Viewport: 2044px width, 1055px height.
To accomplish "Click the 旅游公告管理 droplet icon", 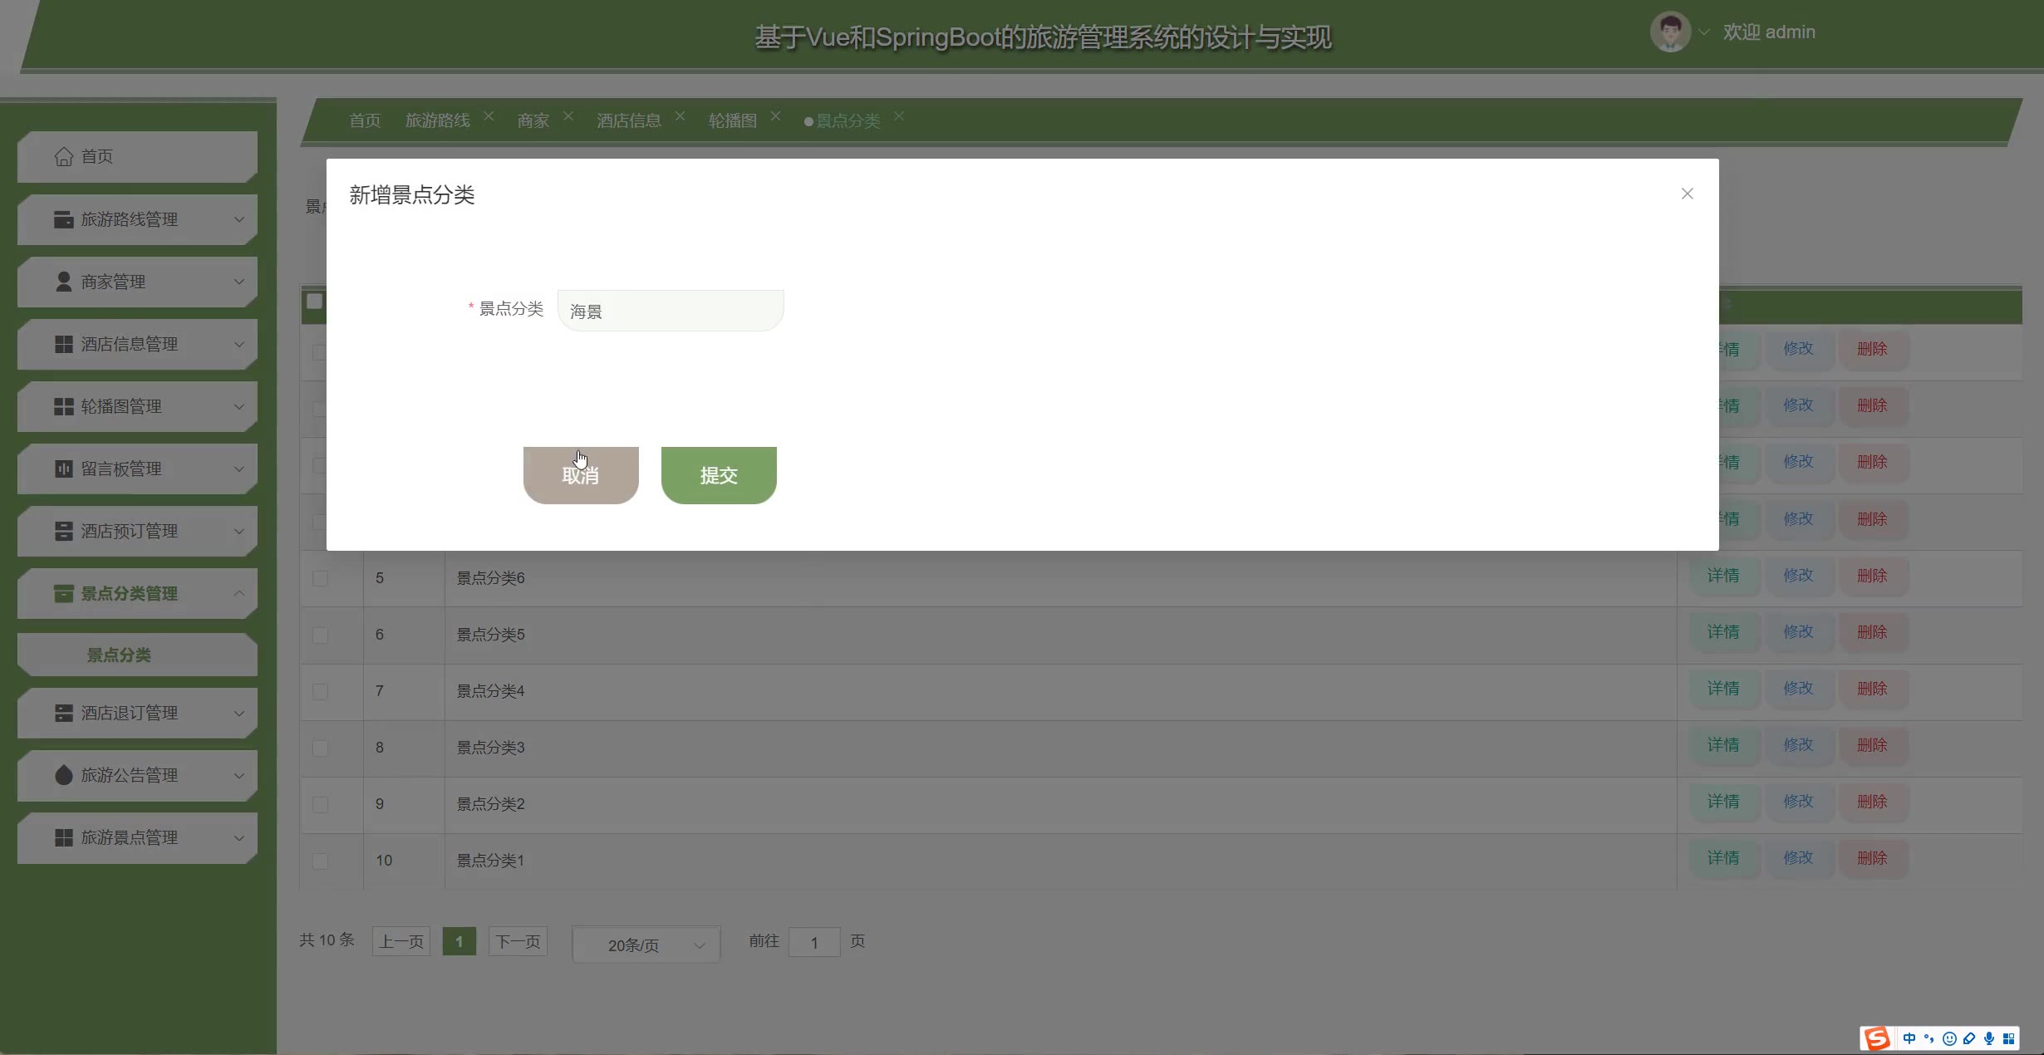I will [x=63, y=775].
